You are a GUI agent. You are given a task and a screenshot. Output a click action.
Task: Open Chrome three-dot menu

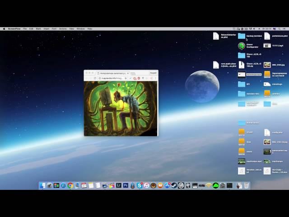click(x=155, y=78)
